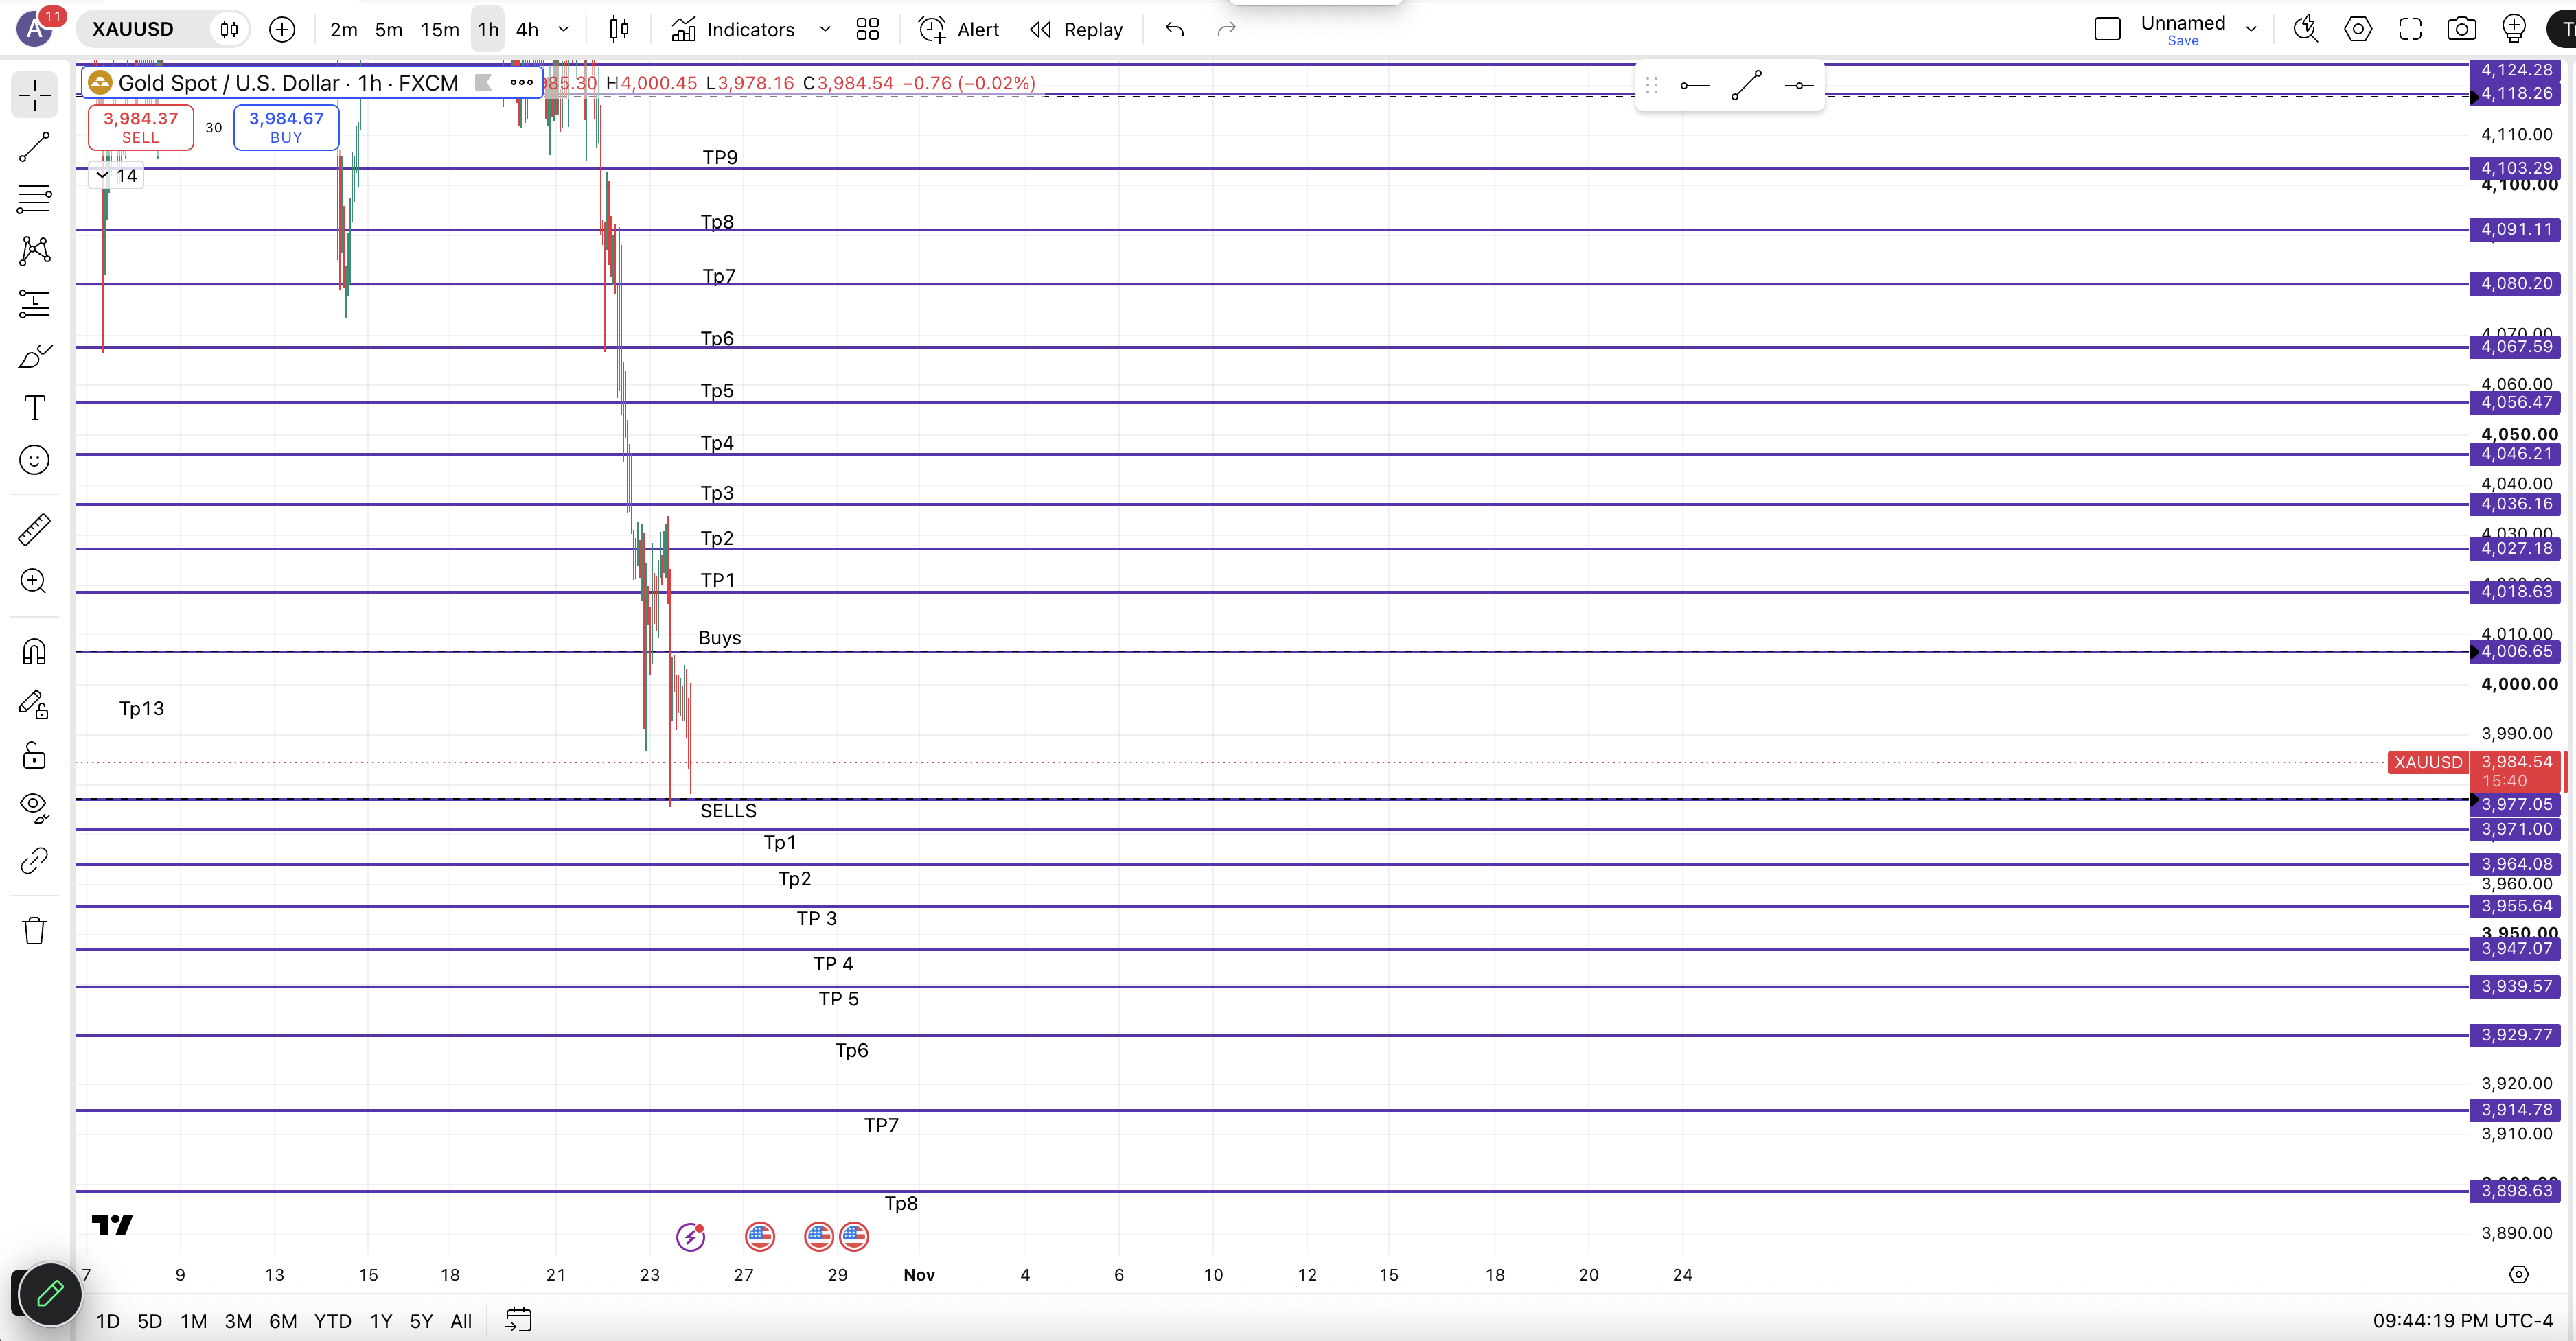2576x1341 pixels.
Task: Select the crosshair cursor tool
Action: [34, 95]
